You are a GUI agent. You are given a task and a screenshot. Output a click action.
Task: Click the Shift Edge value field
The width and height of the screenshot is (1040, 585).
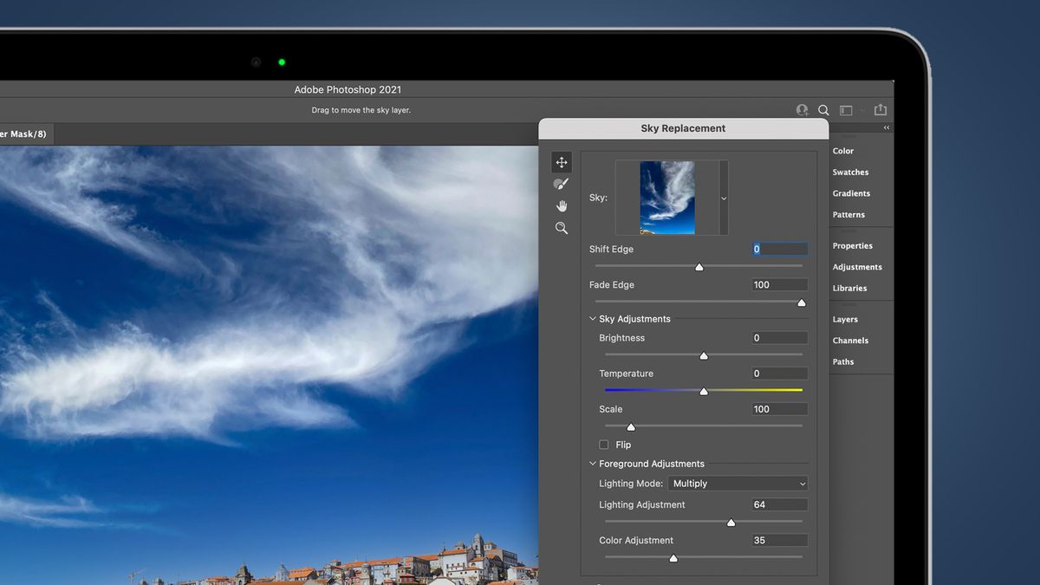click(778, 249)
